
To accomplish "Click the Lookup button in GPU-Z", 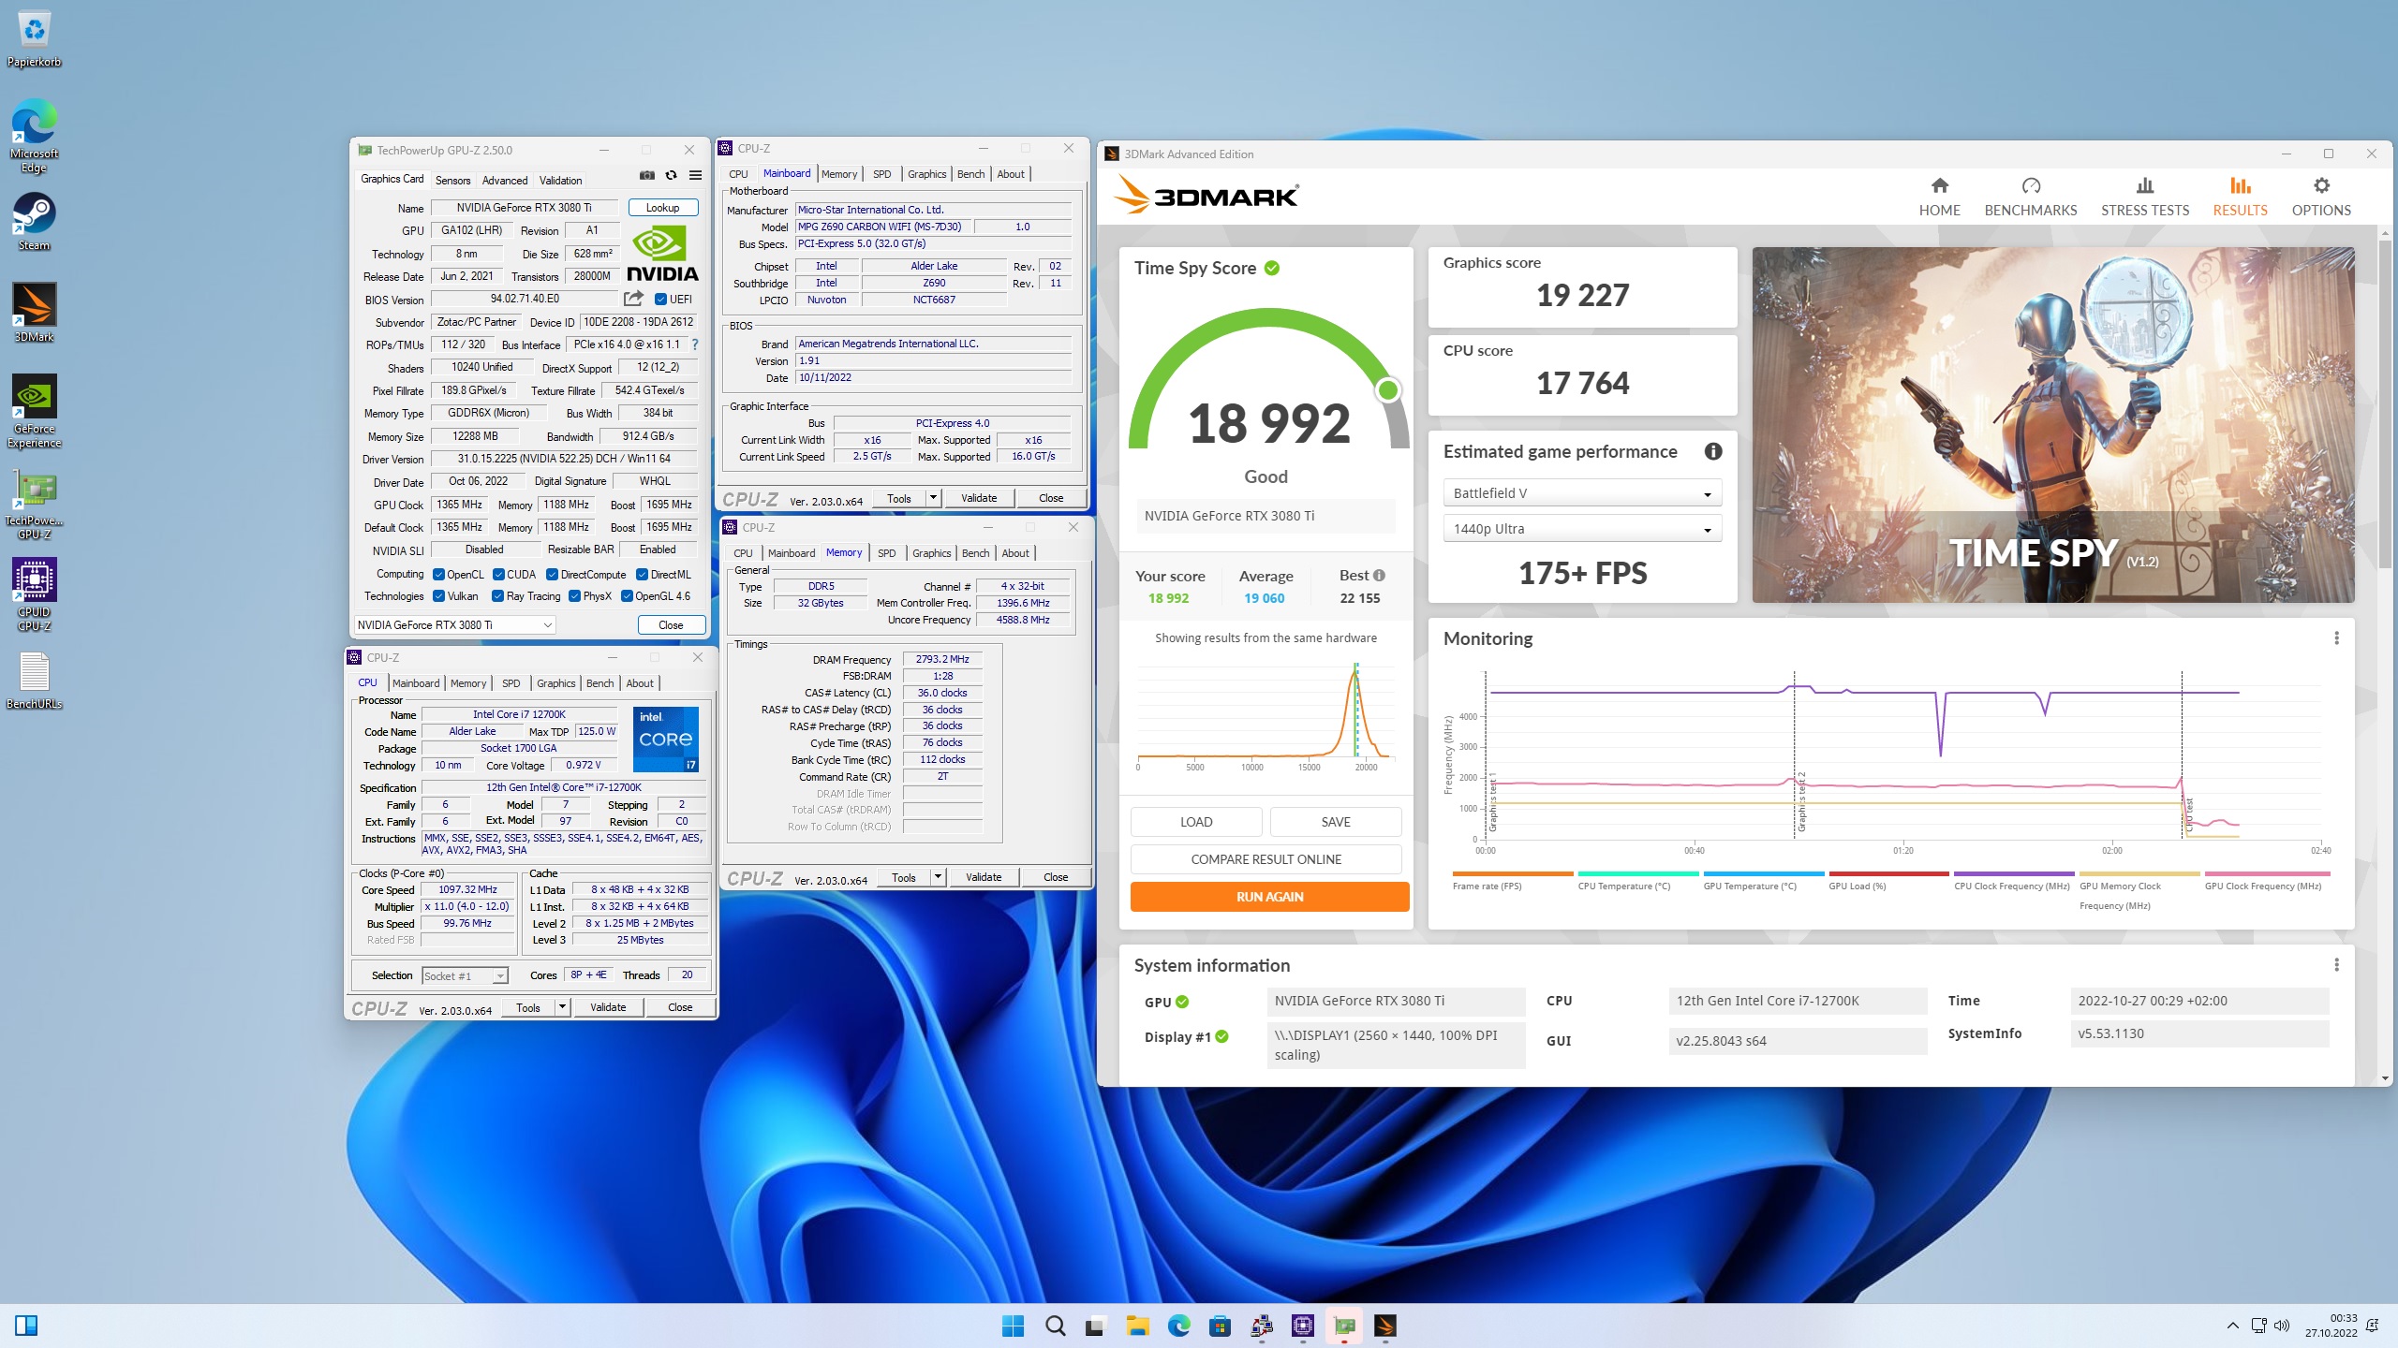I will click(662, 208).
